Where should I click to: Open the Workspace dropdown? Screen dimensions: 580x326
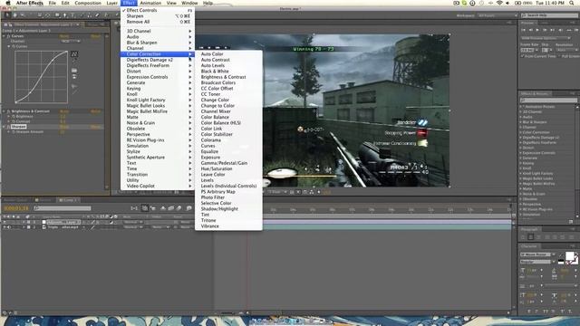point(497,15)
